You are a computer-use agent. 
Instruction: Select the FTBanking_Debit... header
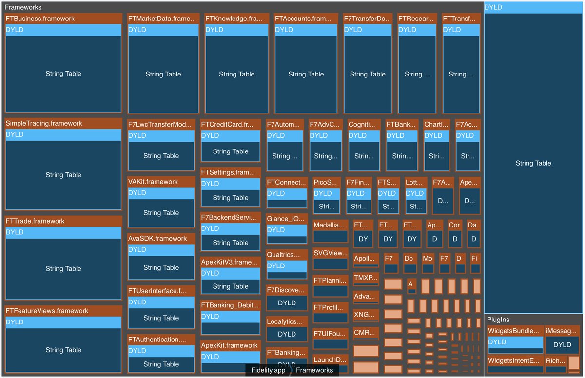pyautogui.click(x=231, y=305)
